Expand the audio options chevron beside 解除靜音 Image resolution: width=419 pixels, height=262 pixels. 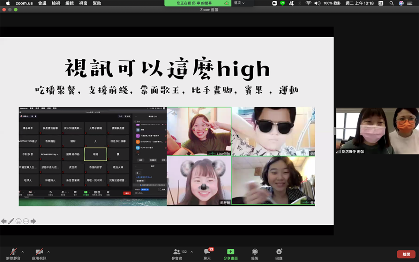coord(23,252)
